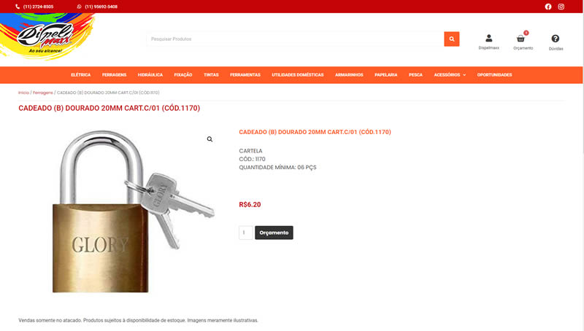Open the Dúvidas question mark icon
Viewport: 584px width, 331px height.
pos(556,39)
